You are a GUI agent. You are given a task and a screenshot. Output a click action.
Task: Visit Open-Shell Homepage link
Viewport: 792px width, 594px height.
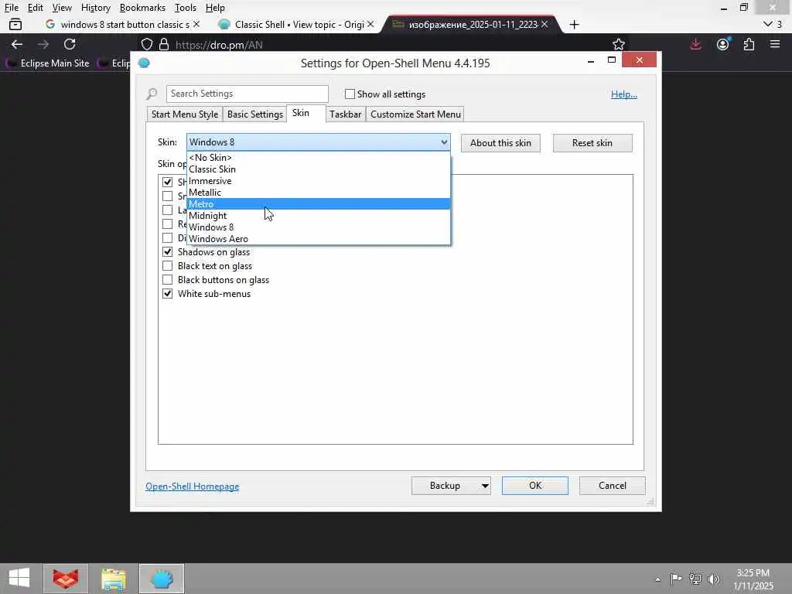point(193,486)
